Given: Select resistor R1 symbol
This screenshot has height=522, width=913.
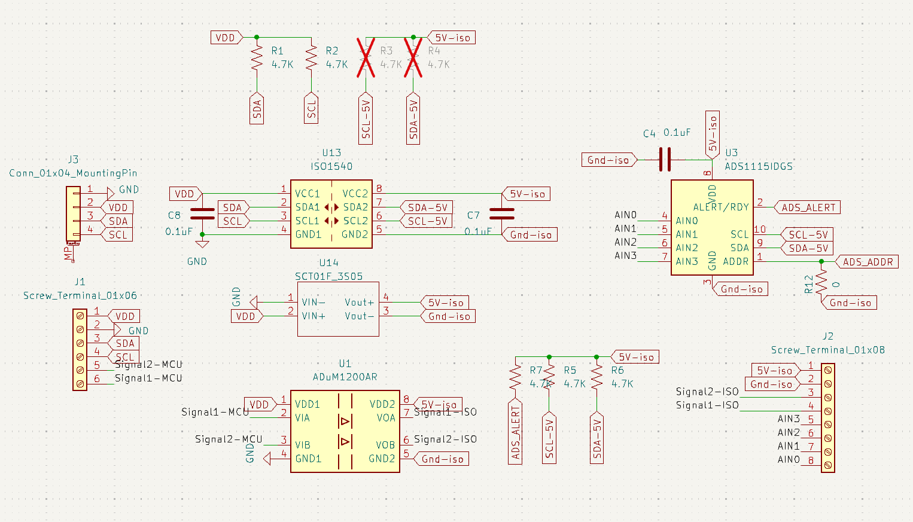Looking at the screenshot, I should point(257,59).
